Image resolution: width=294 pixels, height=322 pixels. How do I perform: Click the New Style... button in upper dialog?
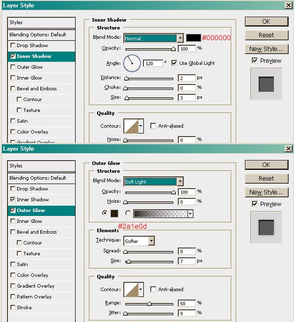point(267,49)
